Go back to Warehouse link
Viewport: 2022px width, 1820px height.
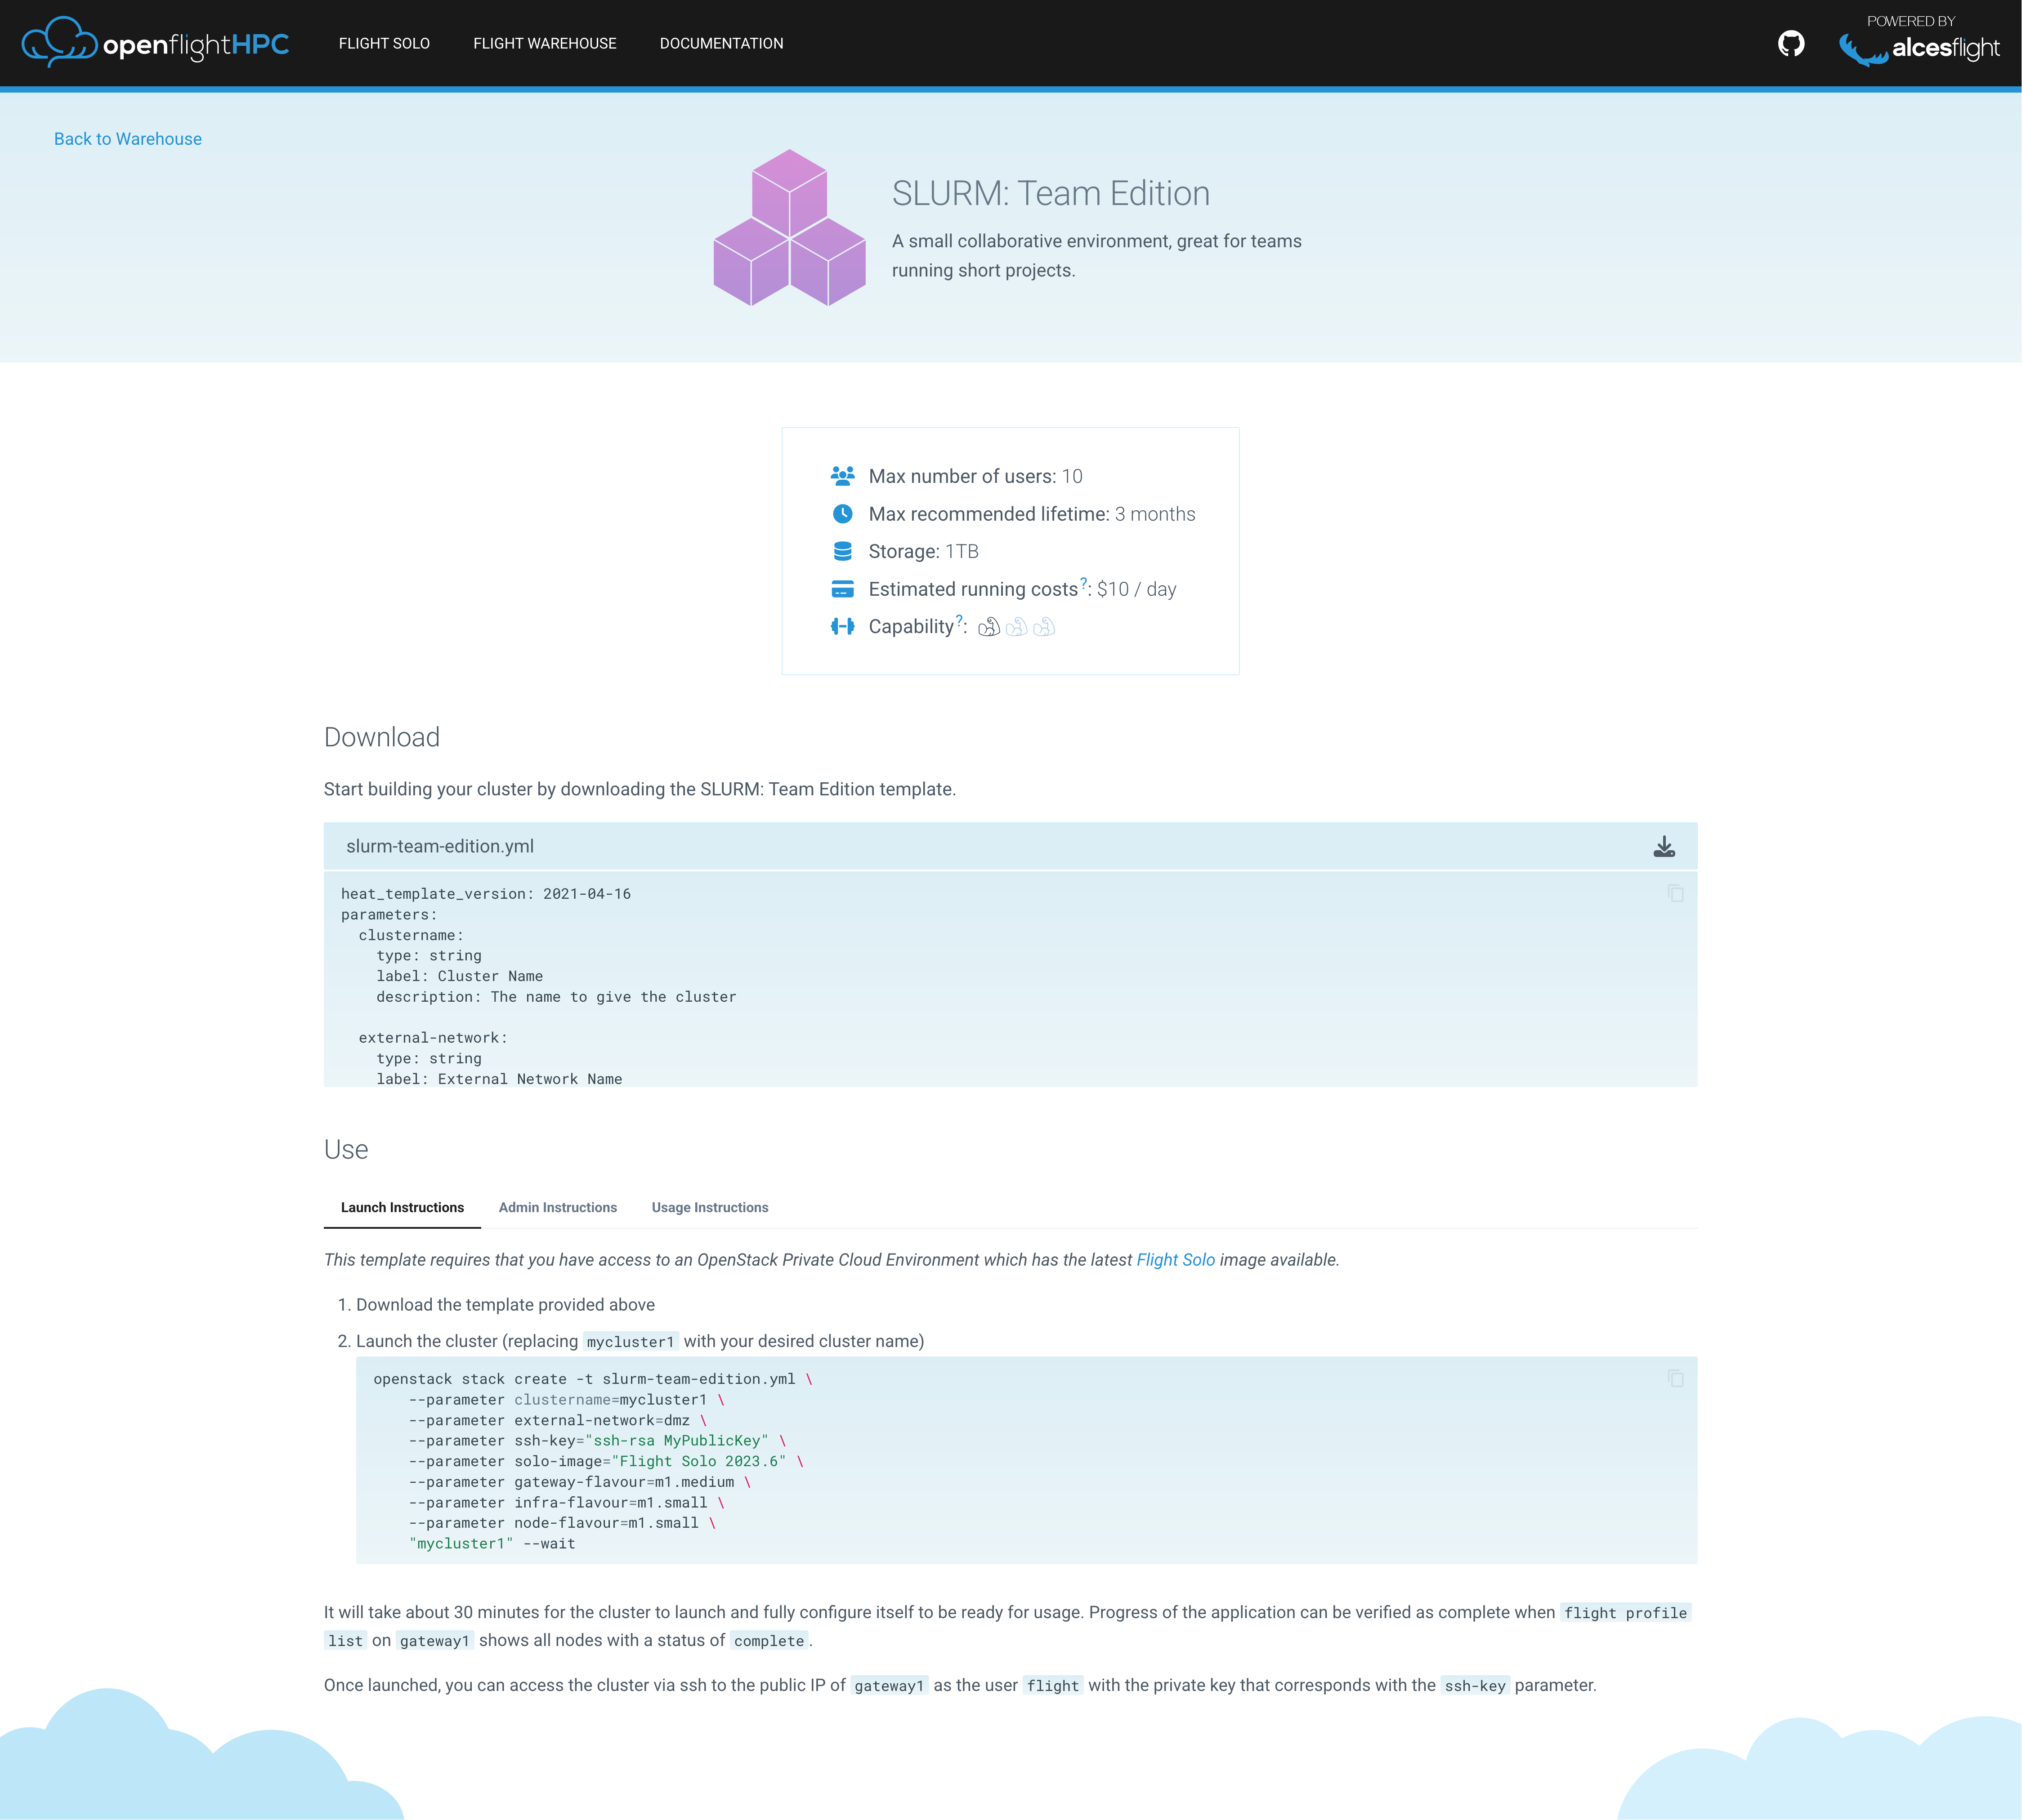(128, 139)
